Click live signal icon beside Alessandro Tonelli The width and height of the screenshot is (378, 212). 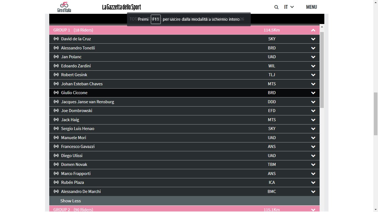[x=56, y=48]
